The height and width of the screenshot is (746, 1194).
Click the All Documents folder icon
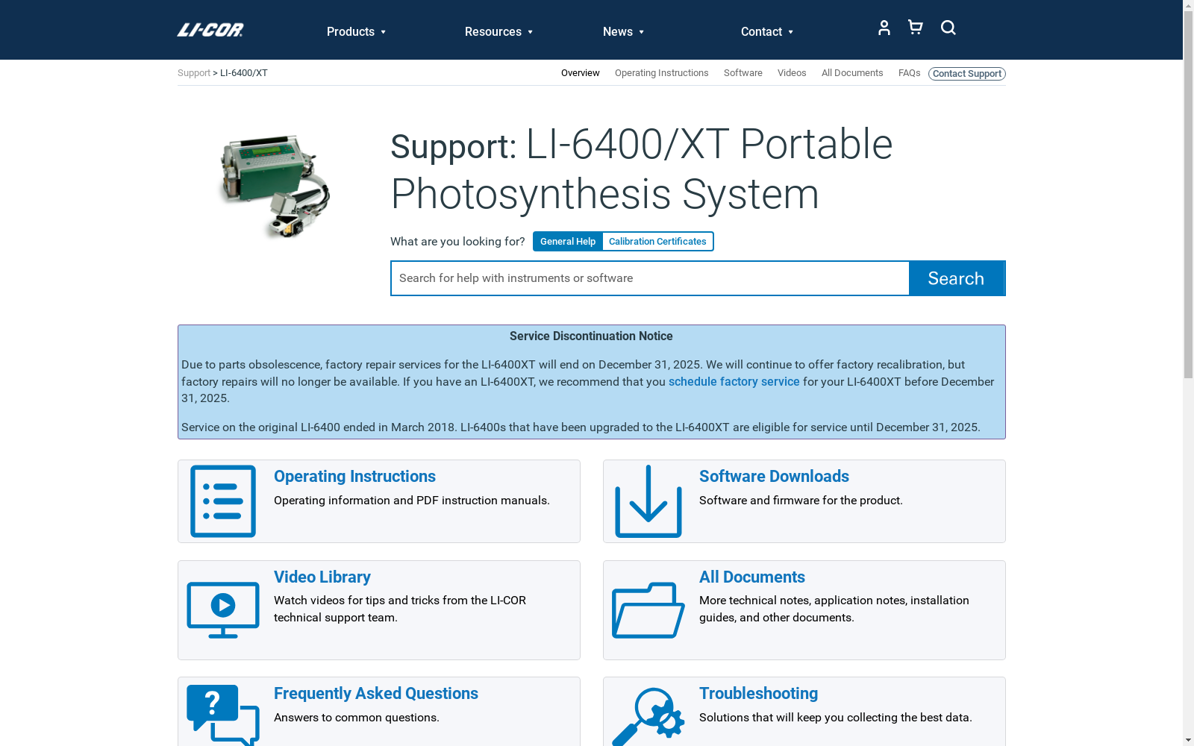pos(648,610)
